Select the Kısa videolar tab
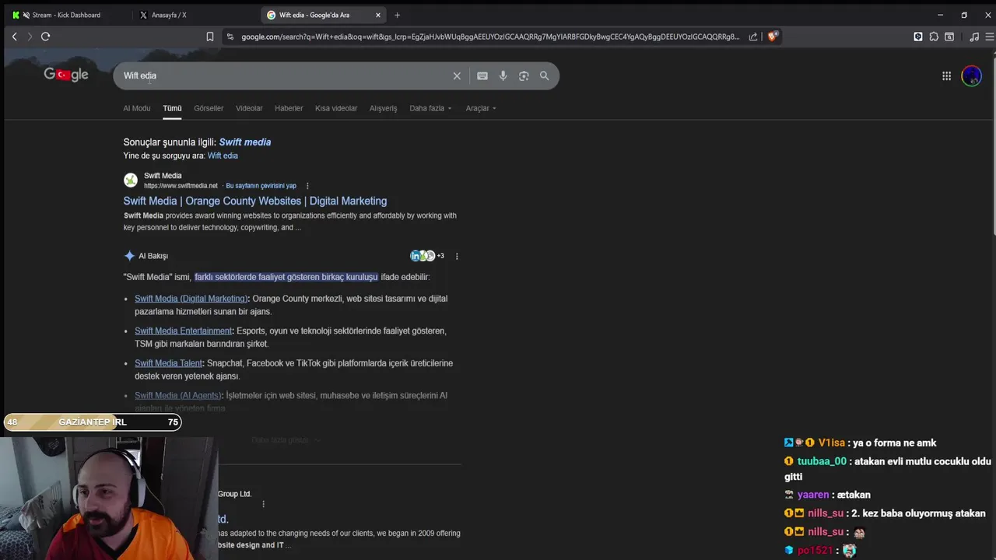 [336, 108]
